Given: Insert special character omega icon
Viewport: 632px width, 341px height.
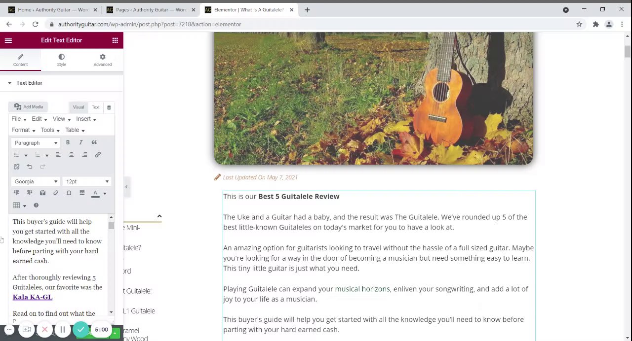Looking at the screenshot, I should coord(69,193).
